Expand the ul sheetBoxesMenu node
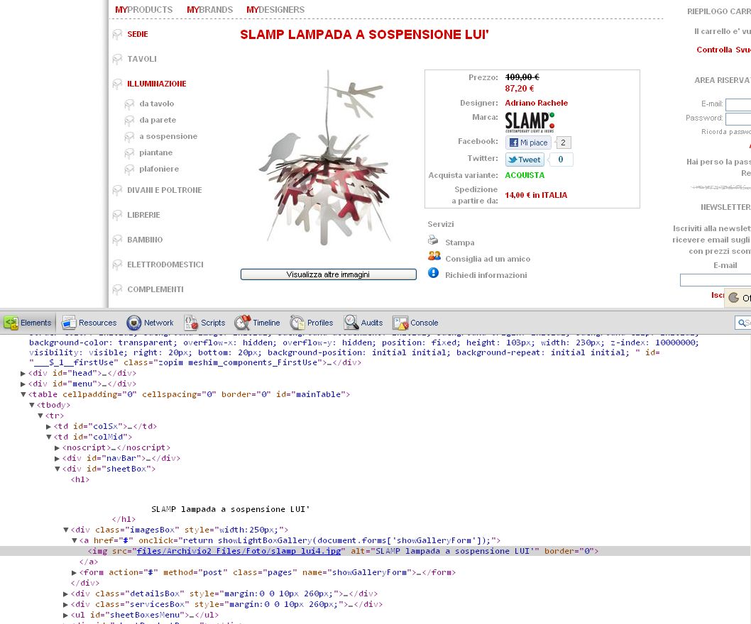The height and width of the screenshot is (624, 751). click(65, 615)
